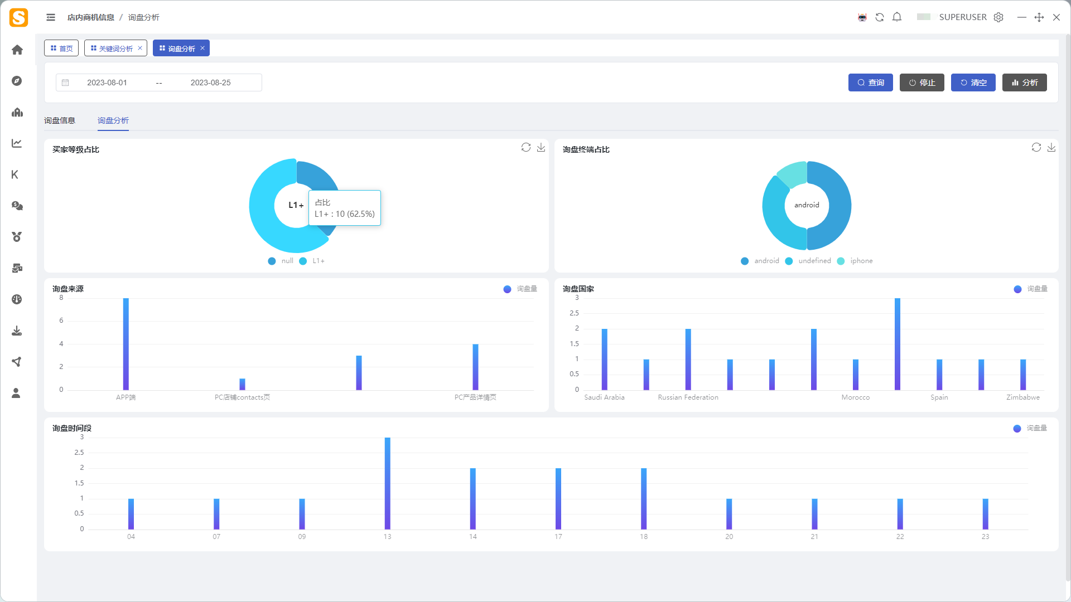
Task: Open the settings gear beside SUPERUSER
Action: click(x=998, y=17)
